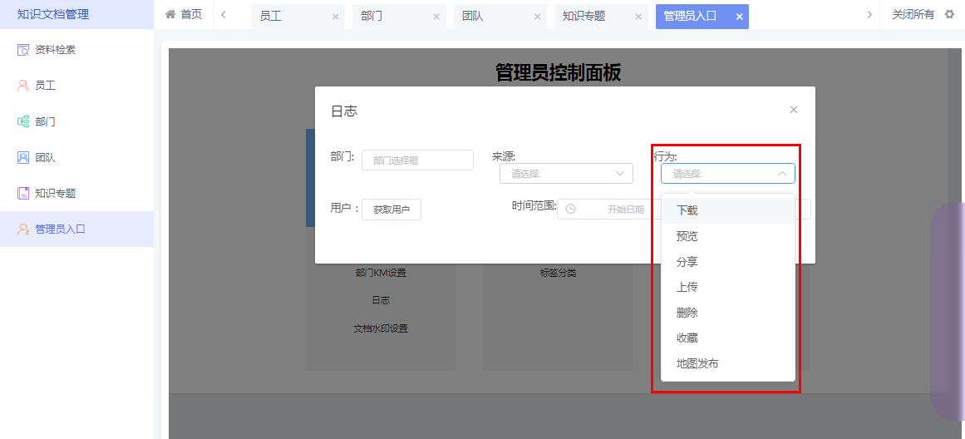Click the home icon on 首页 tab
Screen dimensions: 965x439
coord(170,14)
